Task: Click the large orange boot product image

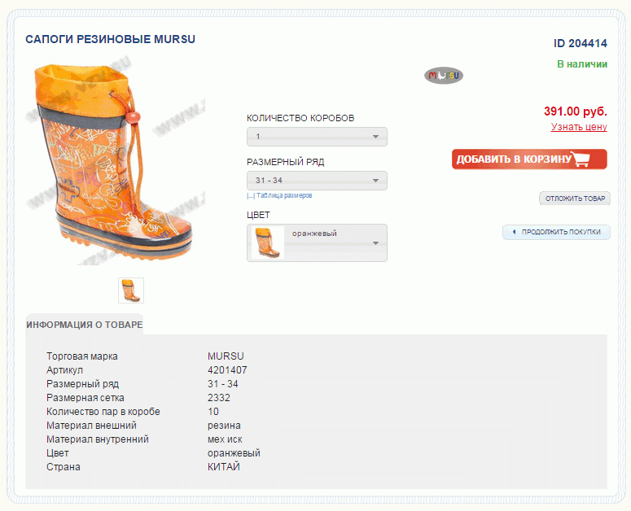Action: [x=116, y=163]
